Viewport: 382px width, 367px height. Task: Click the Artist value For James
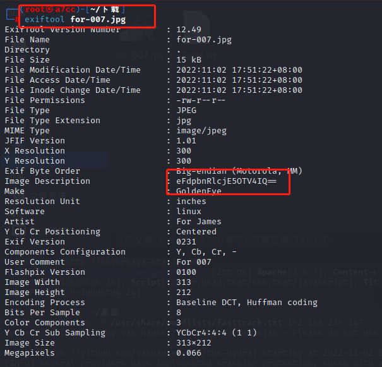[x=199, y=222]
